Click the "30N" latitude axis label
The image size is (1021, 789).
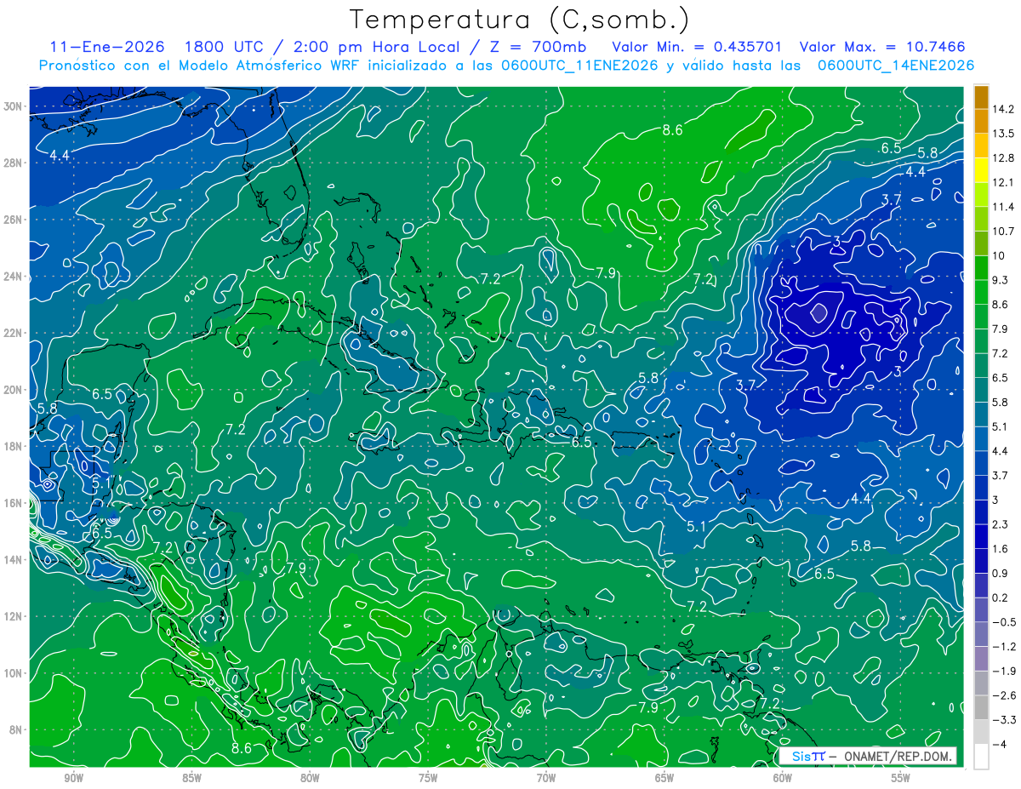coord(14,106)
